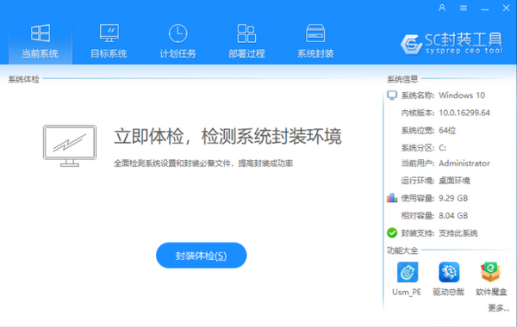Open the 当前系统 tab
This screenshot has height=327, width=517.
[40, 41]
